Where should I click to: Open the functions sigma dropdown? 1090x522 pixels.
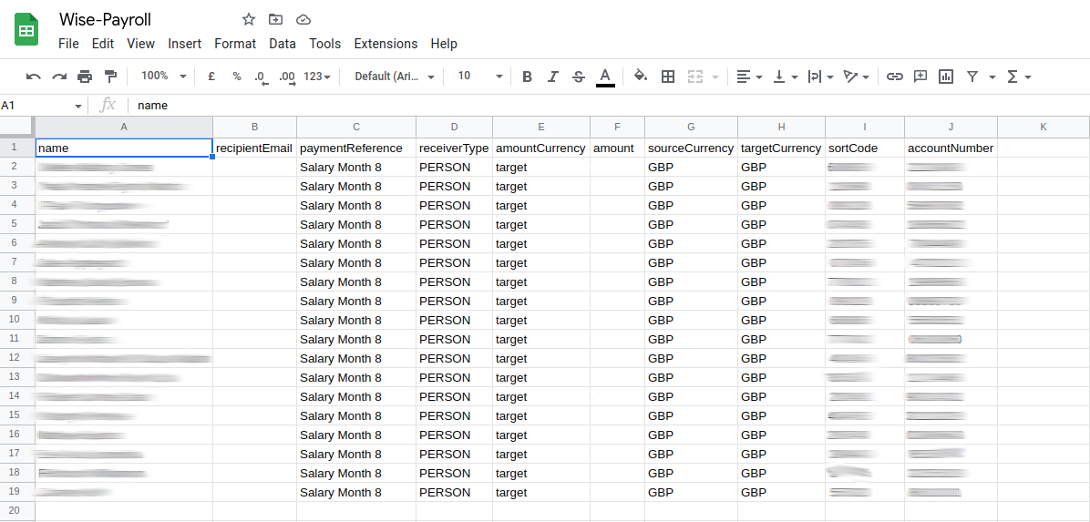coord(1018,77)
